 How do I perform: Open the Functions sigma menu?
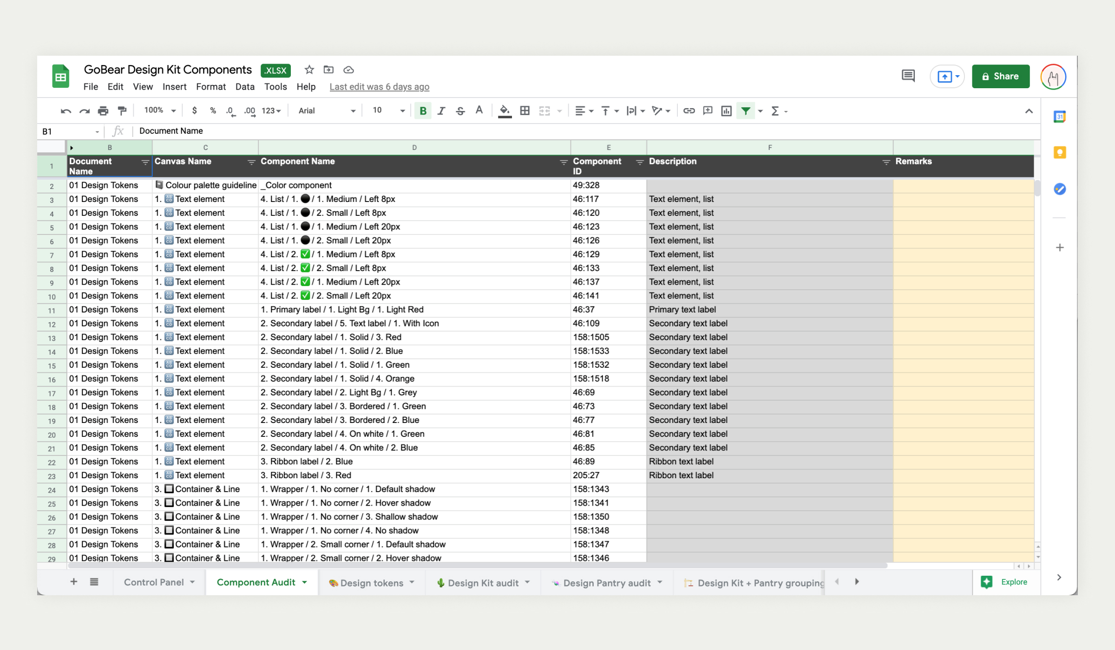click(x=779, y=111)
